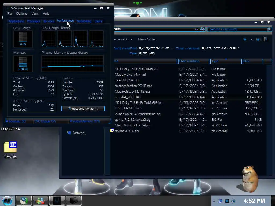Select MegaMario_v1.7_full.zip file
Screen dimensions: 275x206
[x=133, y=125]
